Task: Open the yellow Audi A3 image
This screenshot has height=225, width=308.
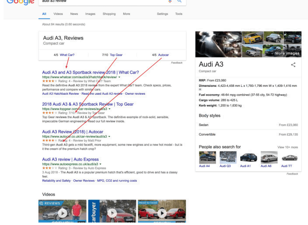Action: pyautogui.click(x=253, y=38)
